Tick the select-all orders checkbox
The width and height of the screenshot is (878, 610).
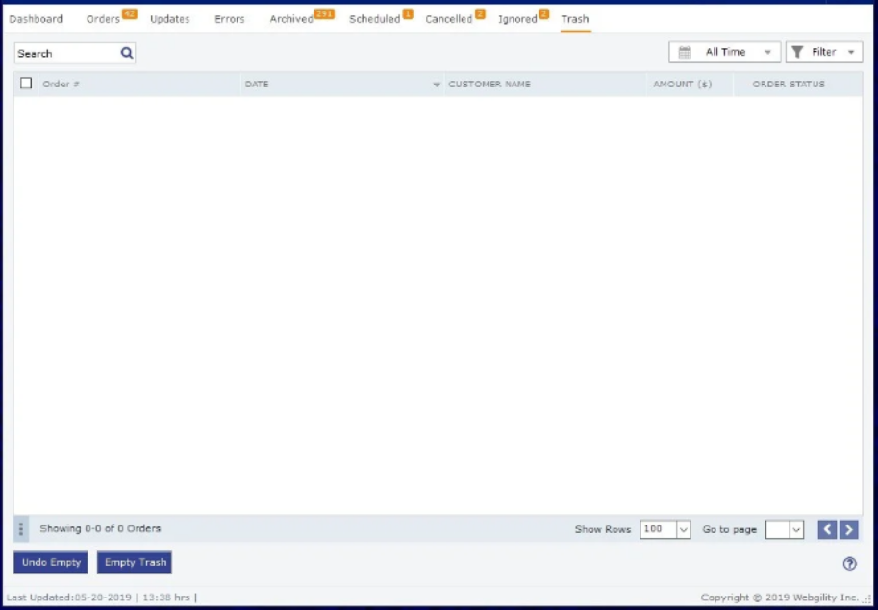(x=26, y=84)
